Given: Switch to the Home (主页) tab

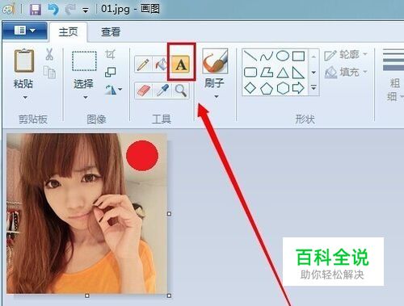Looking at the screenshot, I should (69, 32).
